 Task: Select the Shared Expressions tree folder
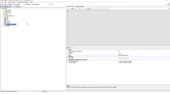10,16
